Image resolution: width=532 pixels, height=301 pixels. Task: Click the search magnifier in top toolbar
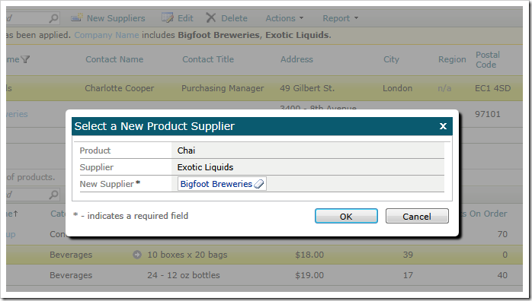(x=53, y=18)
